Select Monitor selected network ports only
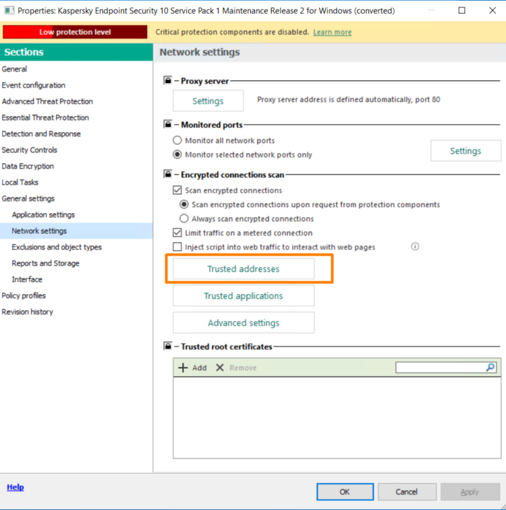Screen dimensions: 506x510 point(177,154)
